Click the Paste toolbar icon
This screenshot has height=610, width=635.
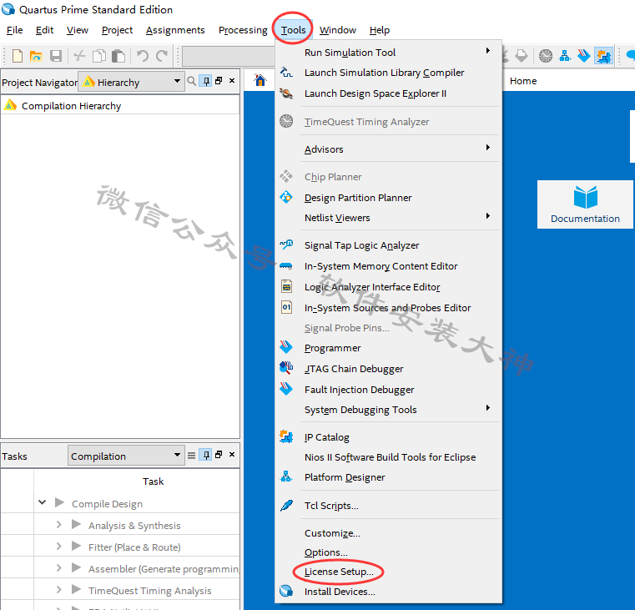[118, 56]
